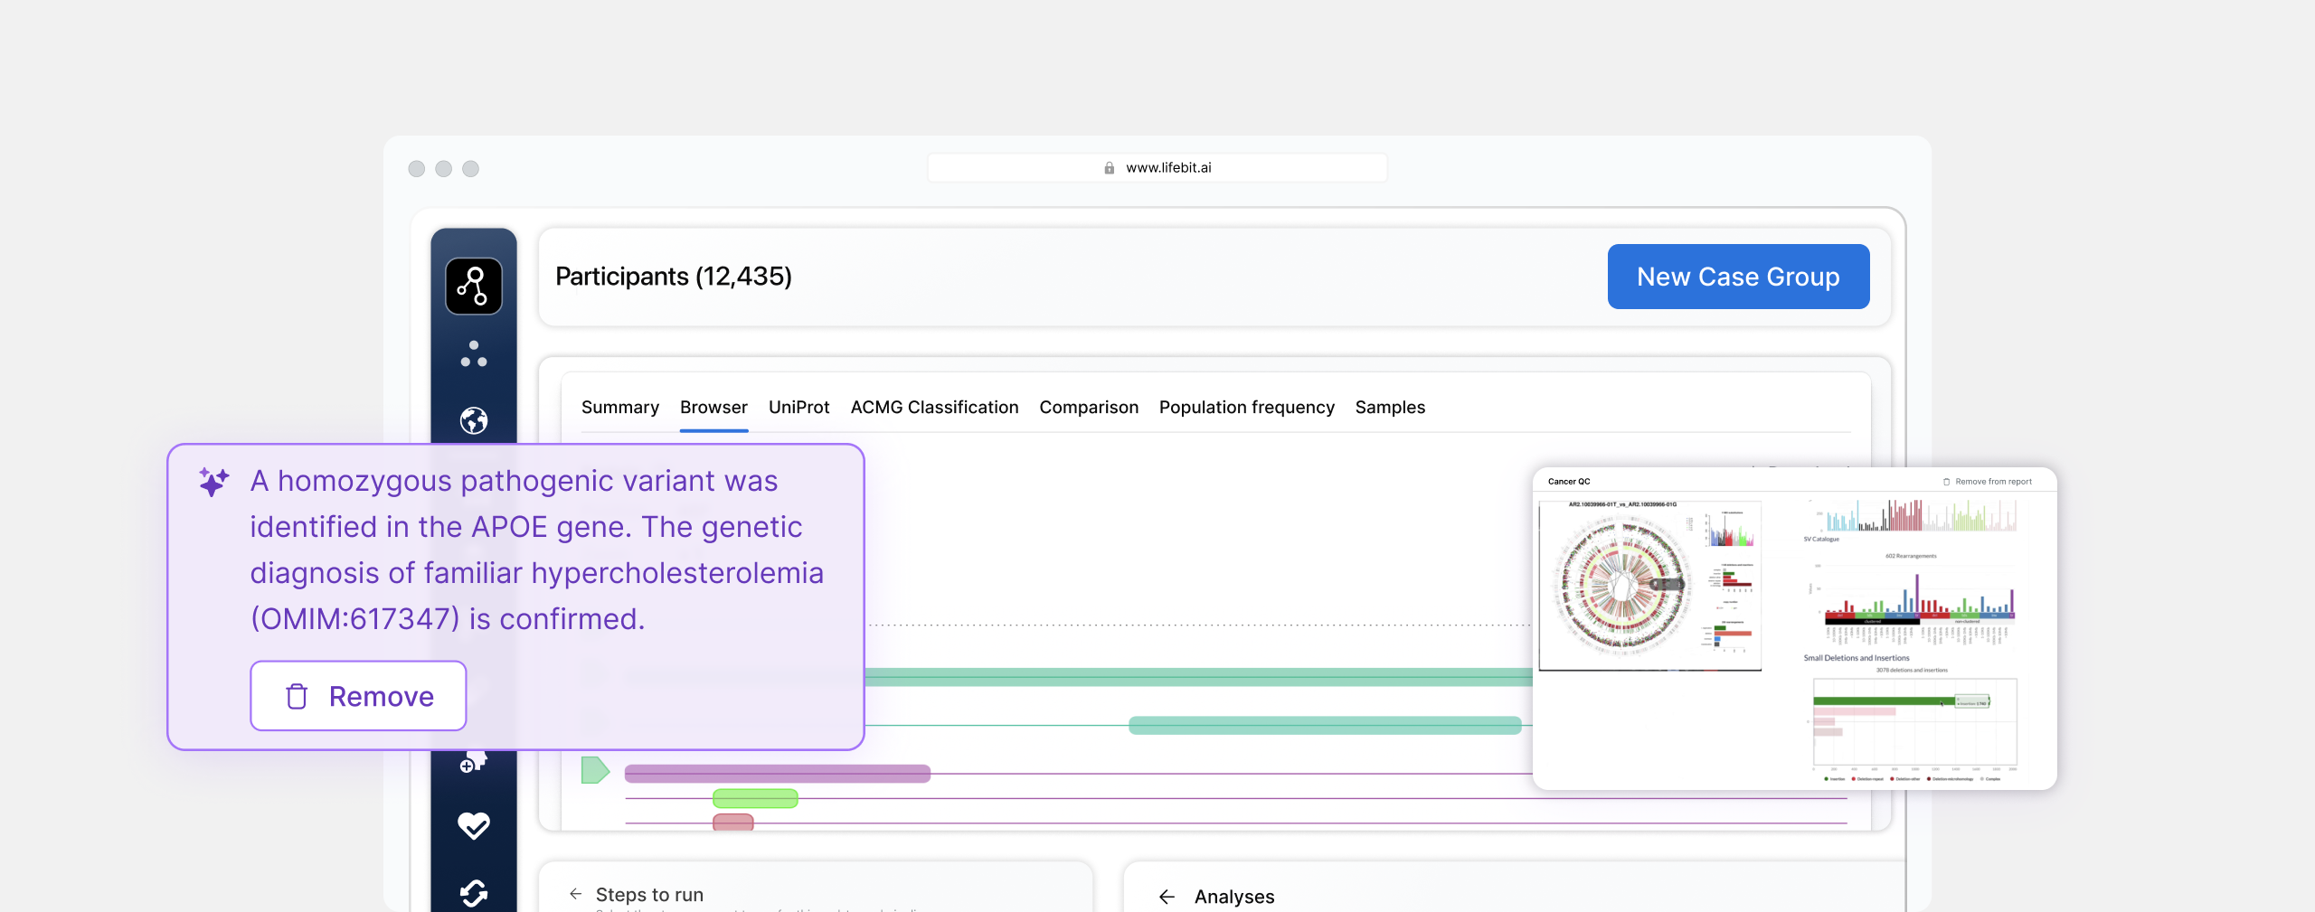Switch to the Summary tab
2315x912 pixels.
(x=619, y=408)
